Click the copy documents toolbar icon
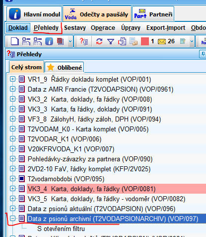Image resolution: width=206 pixels, height=237 pixels. [x=122, y=41]
